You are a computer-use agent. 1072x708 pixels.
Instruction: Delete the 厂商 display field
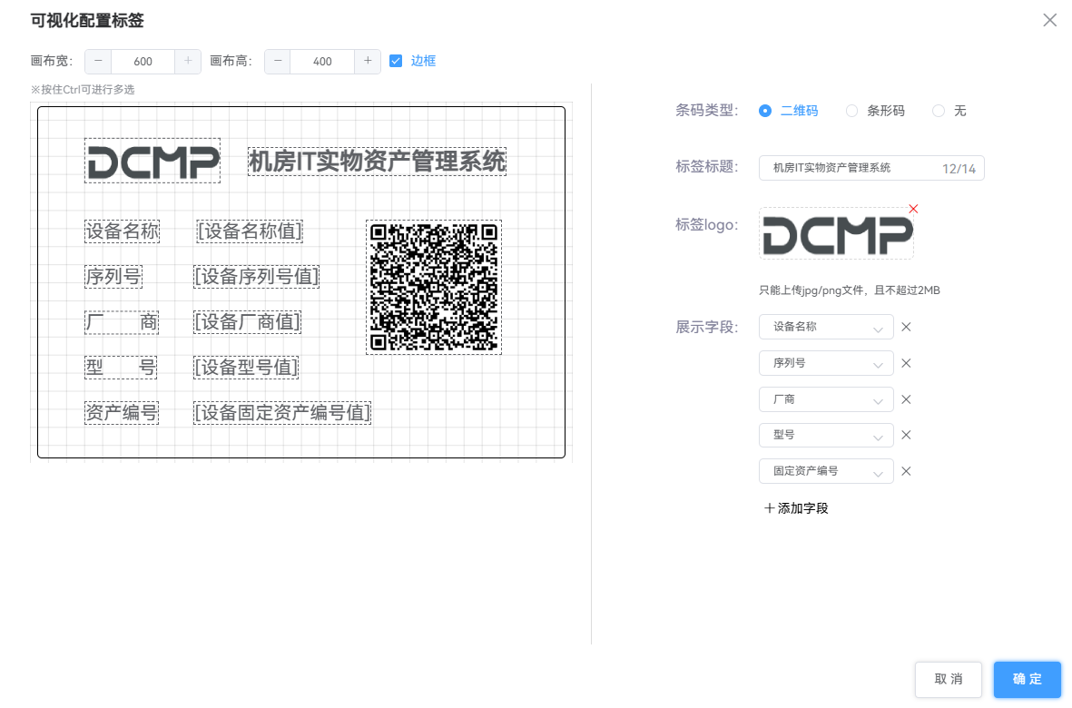pyautogui.click(x=906, y=399)
